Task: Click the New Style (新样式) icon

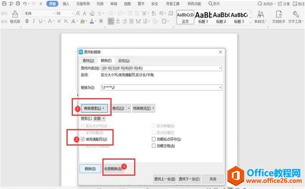Action: click(261, 14)
